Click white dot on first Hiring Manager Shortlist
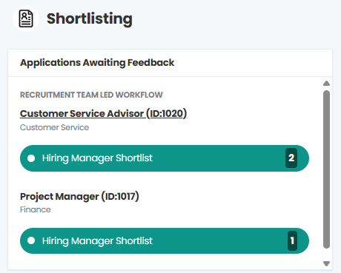This screenshot has height=273, width=341. click(31, 158)
